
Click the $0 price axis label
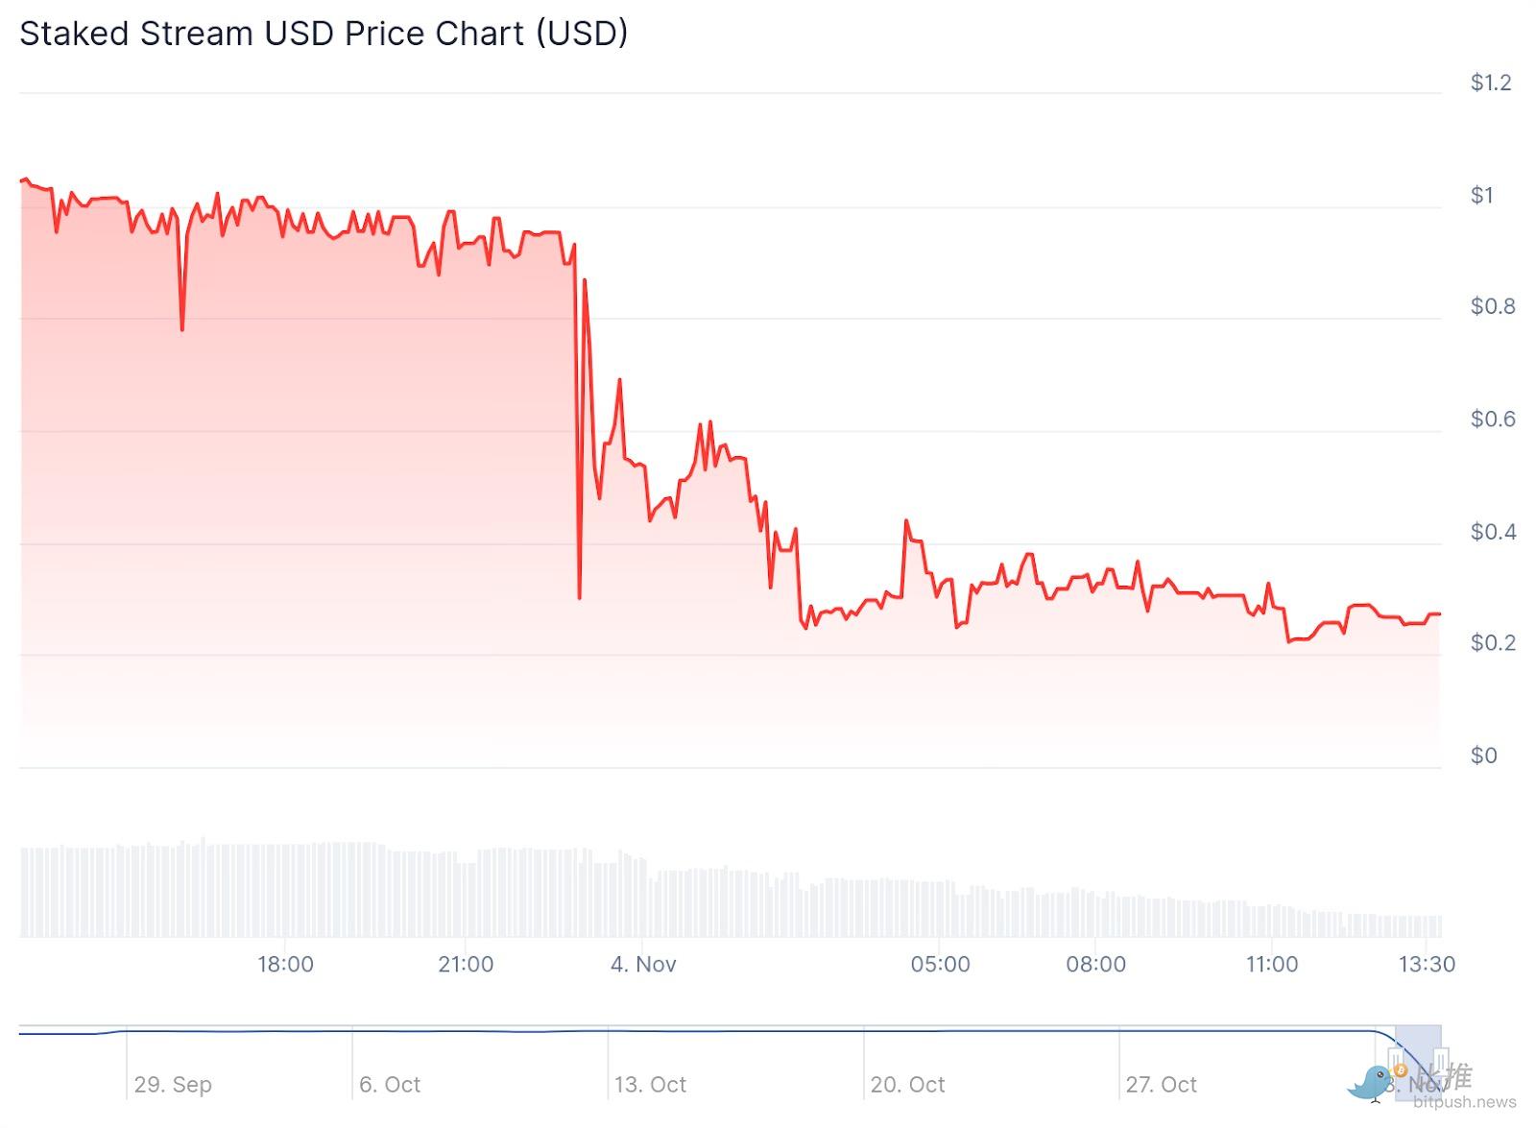tap(1483, 756)
